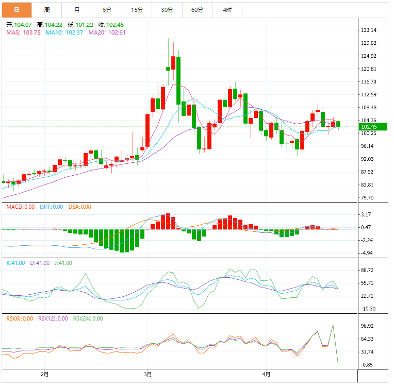Switch to the 周 weekly tab
Viewport: 394px width, 387px height.
(x=47, y=10)
